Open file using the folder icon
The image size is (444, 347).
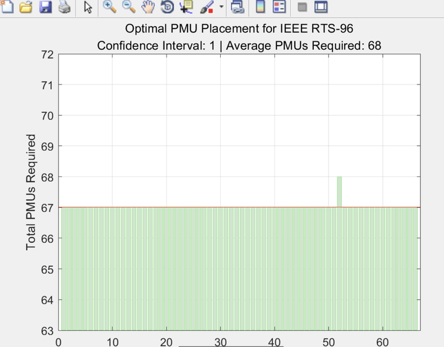(x=26, y=7)
